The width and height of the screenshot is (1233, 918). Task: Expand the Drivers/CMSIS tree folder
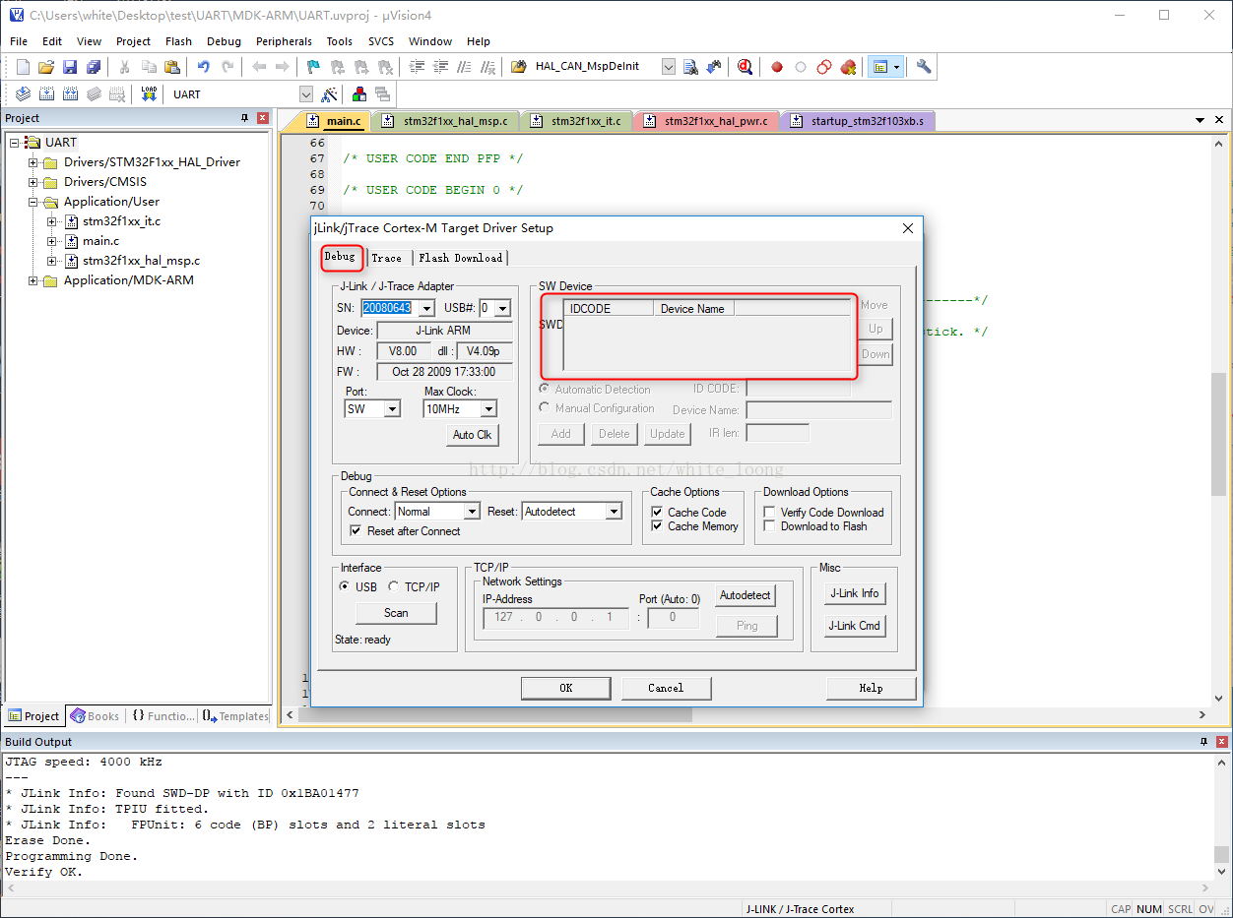33,182
